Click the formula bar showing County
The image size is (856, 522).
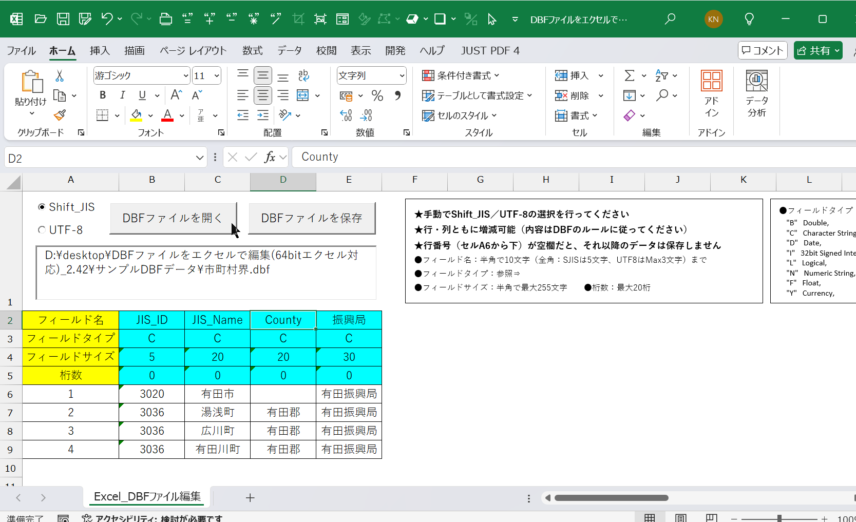point(574,157)
